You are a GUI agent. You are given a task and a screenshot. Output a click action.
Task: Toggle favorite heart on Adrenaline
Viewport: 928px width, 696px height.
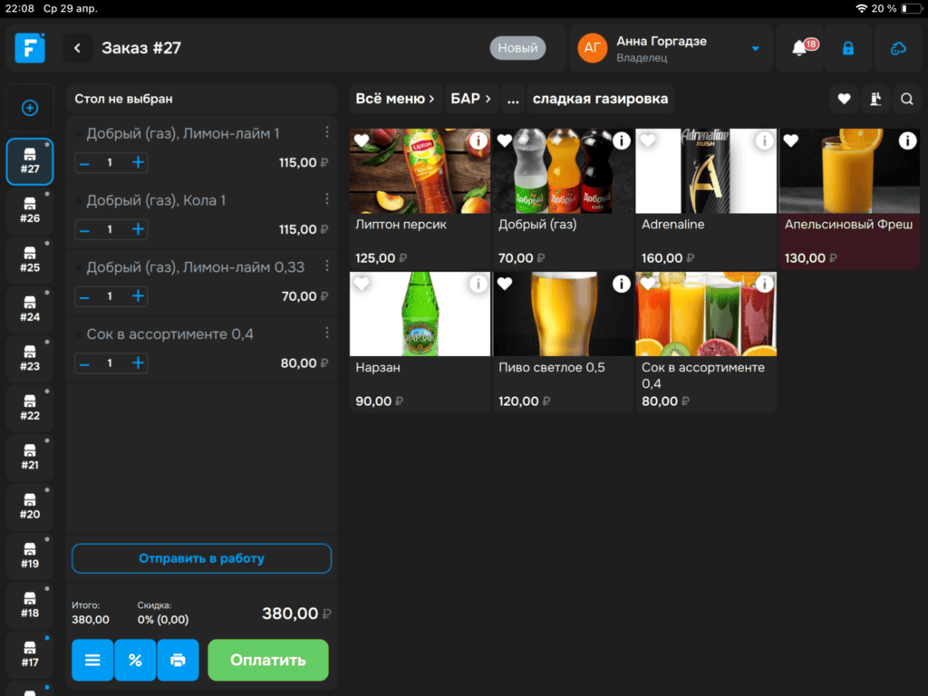(648, 140)
